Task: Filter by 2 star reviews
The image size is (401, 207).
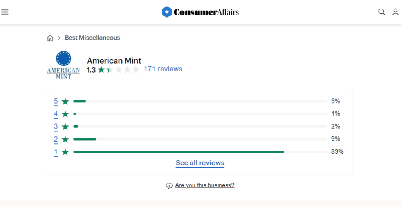Action: [56, 139]
